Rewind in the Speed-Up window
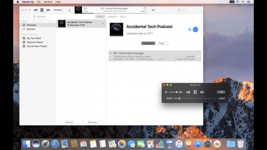The image size is (267, 150). pos(188,92)
